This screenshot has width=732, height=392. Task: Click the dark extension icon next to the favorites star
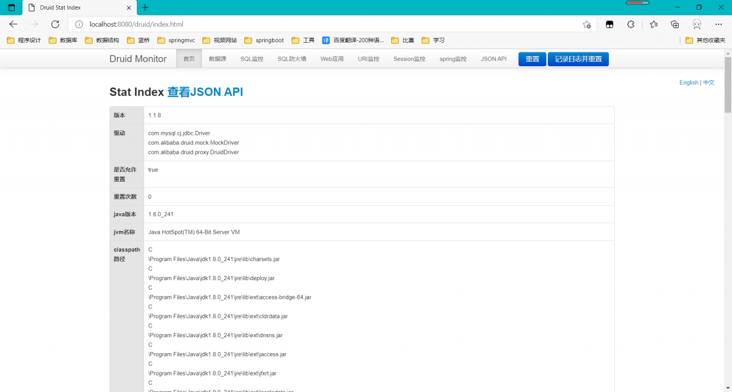(x=610, y=25)
